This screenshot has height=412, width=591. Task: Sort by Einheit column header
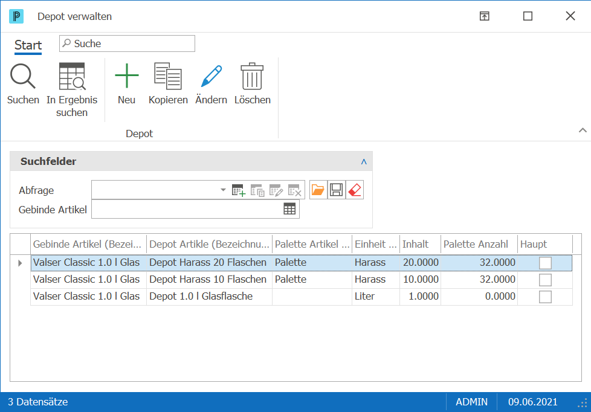click(x=376, y=244)
